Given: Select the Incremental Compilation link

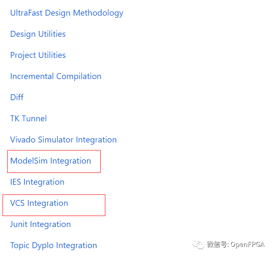Looking at the screenshot, I should tap(56, 76).
